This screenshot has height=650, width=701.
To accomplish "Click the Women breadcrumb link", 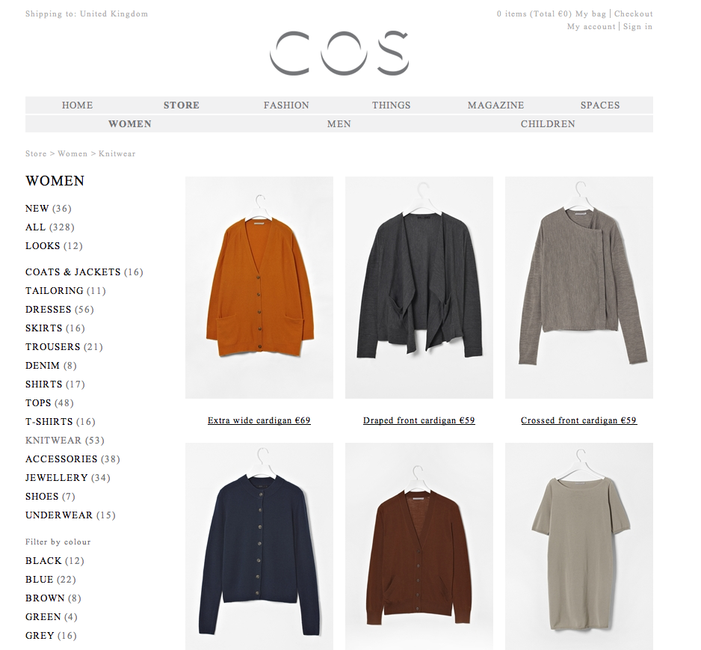I will pyautogui.click(x=72, y=154).
